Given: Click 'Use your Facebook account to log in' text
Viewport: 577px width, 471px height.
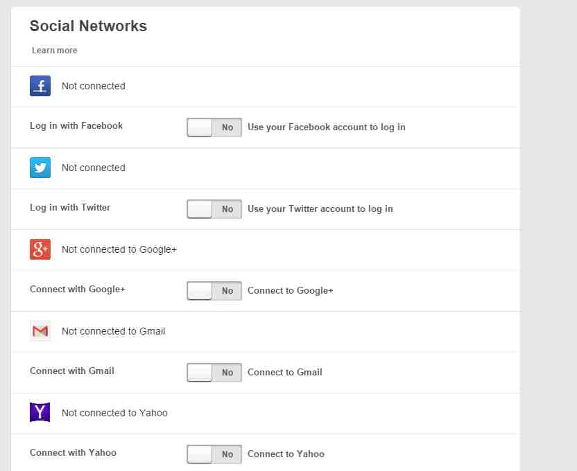Looking at the screenshot, I should point(326,127).
